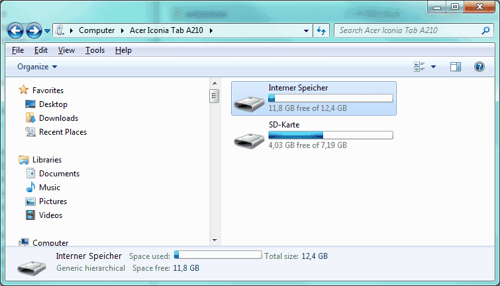Expand the arrow after Computer breadcrumb
The width and height of the screenshot is (500, 286).
[122, 30]
